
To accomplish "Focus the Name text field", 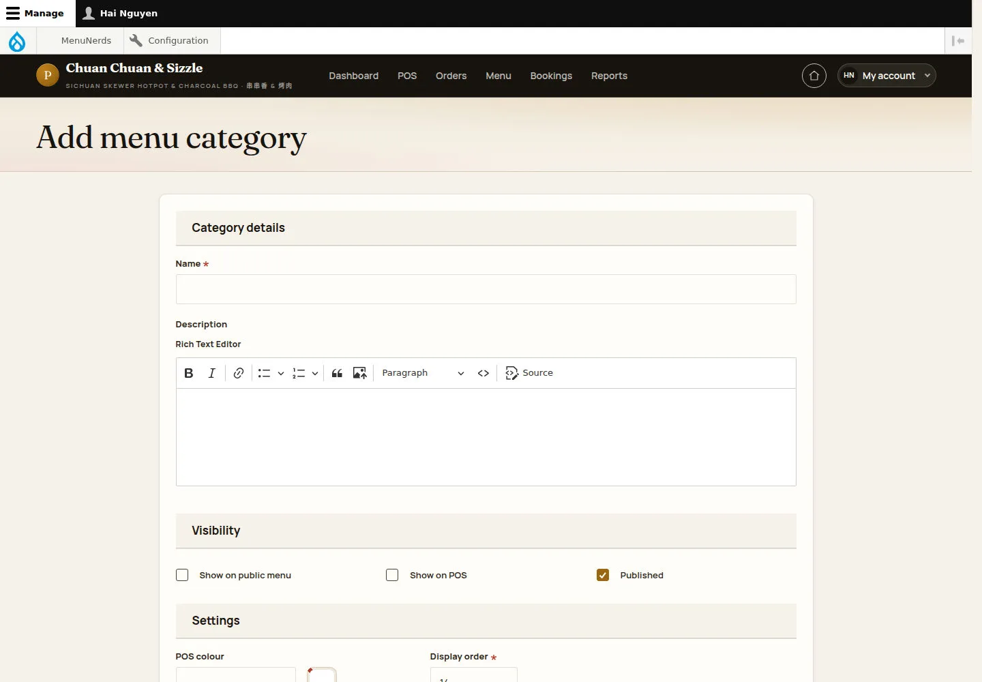I will tap(486, 289).
